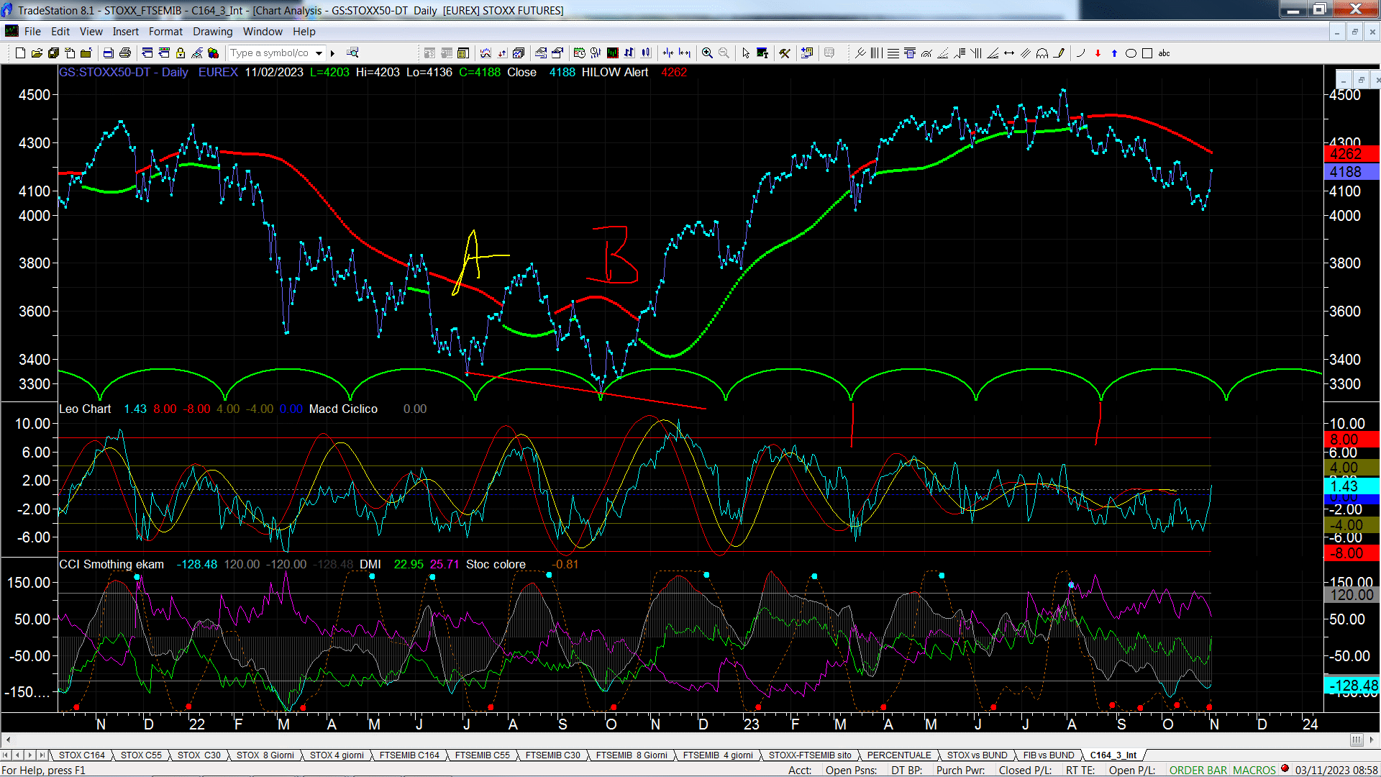Open the Drawing menu
Image resolution: width=1381 pixels, height=777 pixels.
(x=212, y=32)
